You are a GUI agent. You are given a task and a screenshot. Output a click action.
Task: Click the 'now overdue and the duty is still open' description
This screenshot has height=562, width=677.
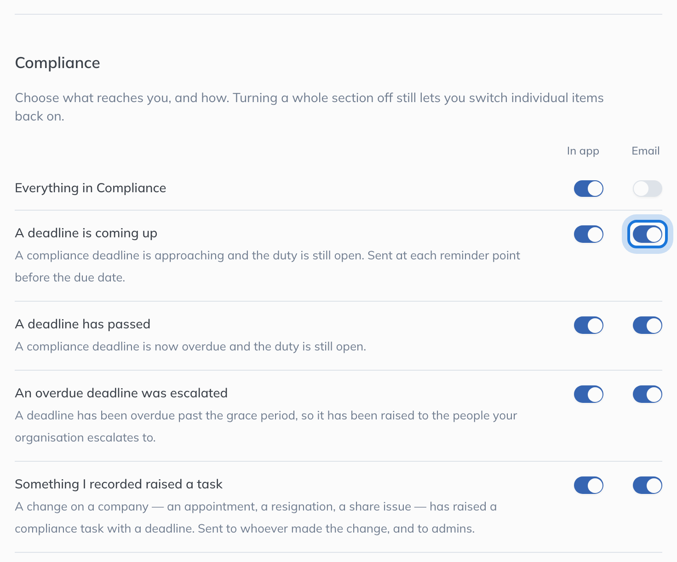(191, 346)
